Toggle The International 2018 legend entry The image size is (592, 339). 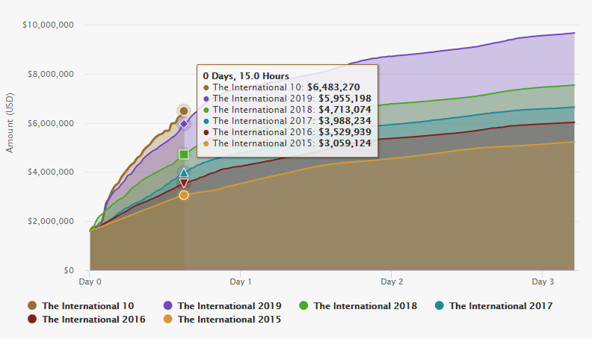358,306
